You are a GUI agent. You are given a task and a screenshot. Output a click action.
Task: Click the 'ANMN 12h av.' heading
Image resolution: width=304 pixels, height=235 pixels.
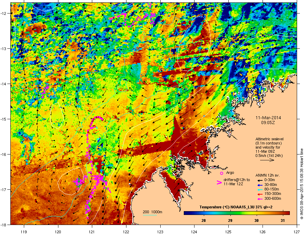(x=267, y=176)
